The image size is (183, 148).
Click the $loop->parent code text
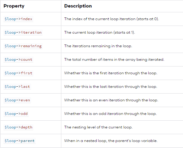[19, 141]
